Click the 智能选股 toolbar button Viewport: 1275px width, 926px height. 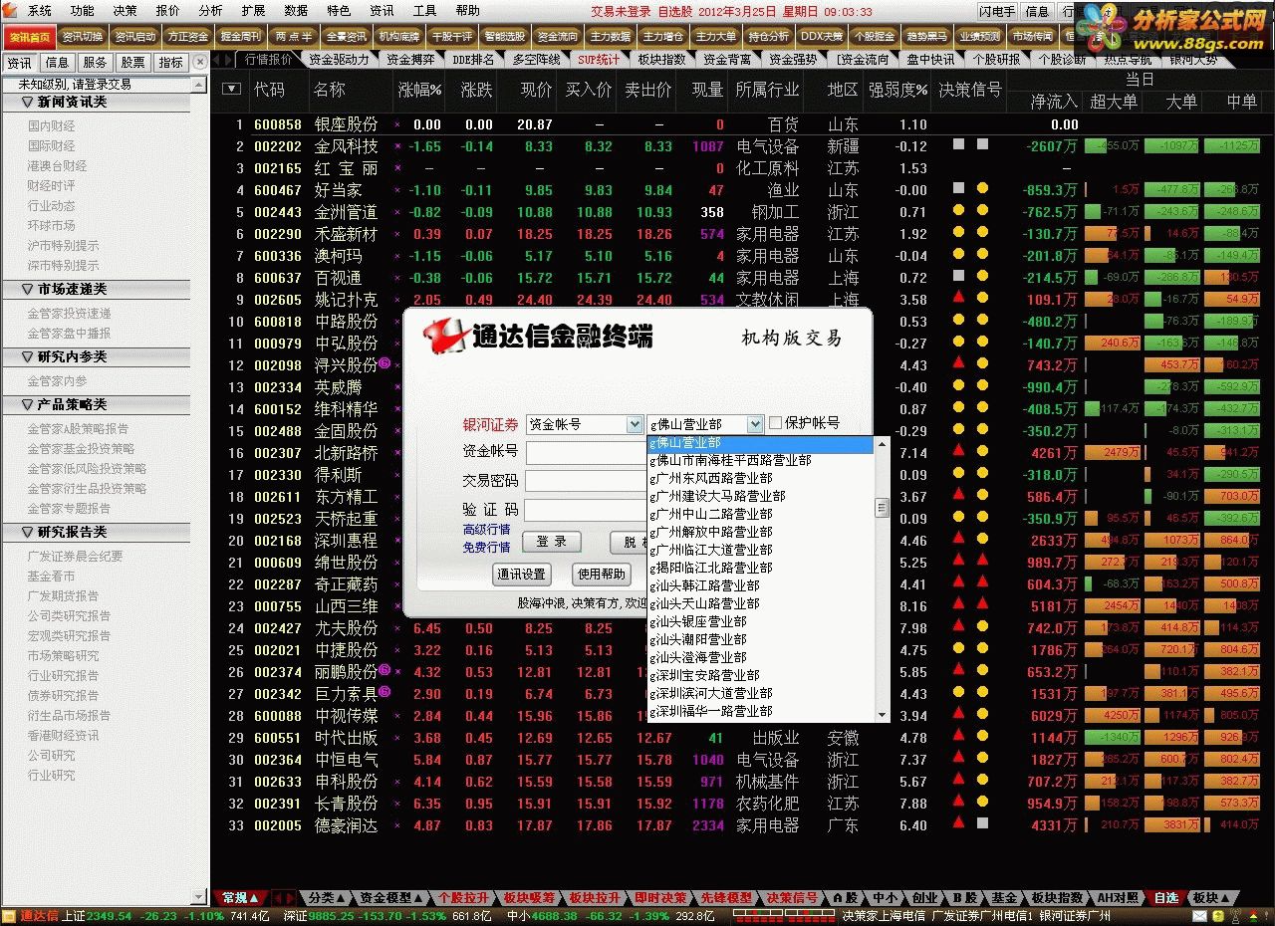(x=504, y=36)
